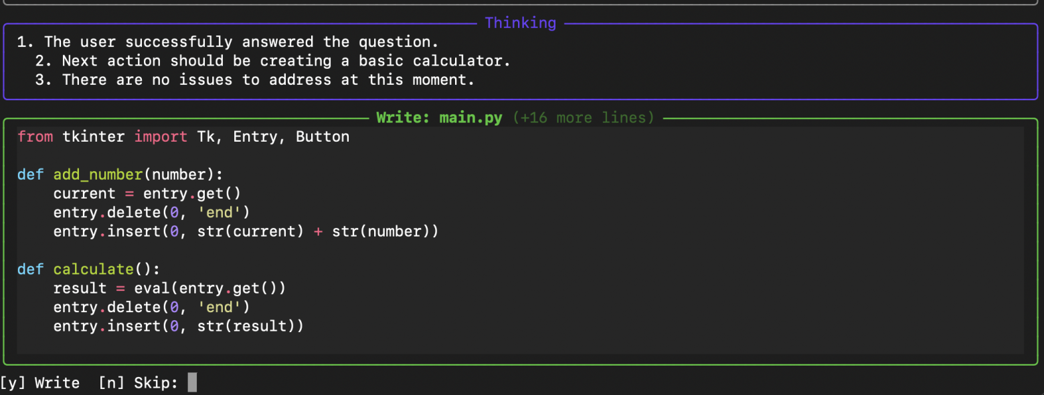Viewport: 1044px width, 395px height.
Task: Click the [y] Write option
Action: pyautogui.click(x=39, y=383)
